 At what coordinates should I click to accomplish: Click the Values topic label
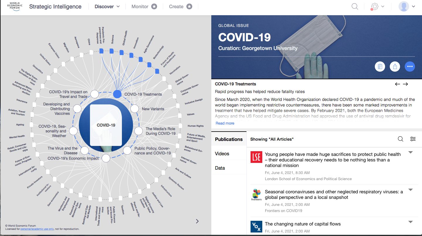click(x=190, y=114)
